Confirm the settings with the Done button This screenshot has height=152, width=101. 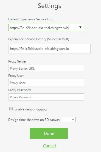[x=49, y=133]
